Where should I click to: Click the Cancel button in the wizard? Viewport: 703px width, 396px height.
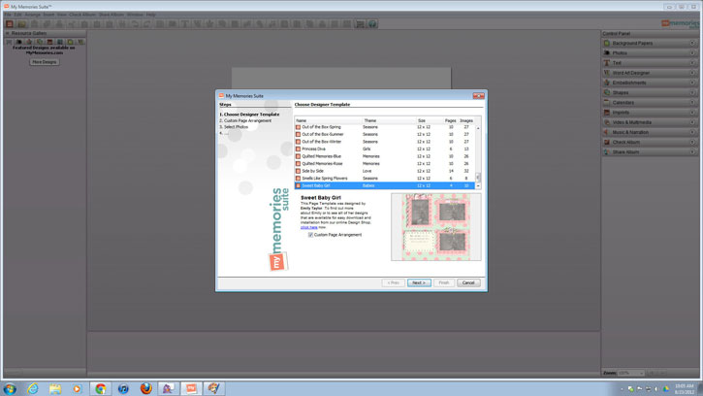tap(468, 282)
